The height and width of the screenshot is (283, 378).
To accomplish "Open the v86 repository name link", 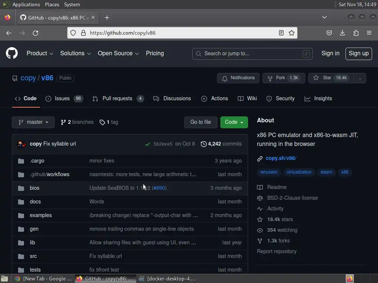I will [x=47, y=78].
